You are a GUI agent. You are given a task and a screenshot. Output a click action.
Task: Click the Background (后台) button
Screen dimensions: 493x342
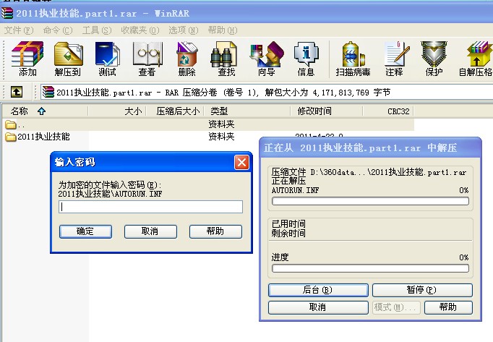coord(318,290)
